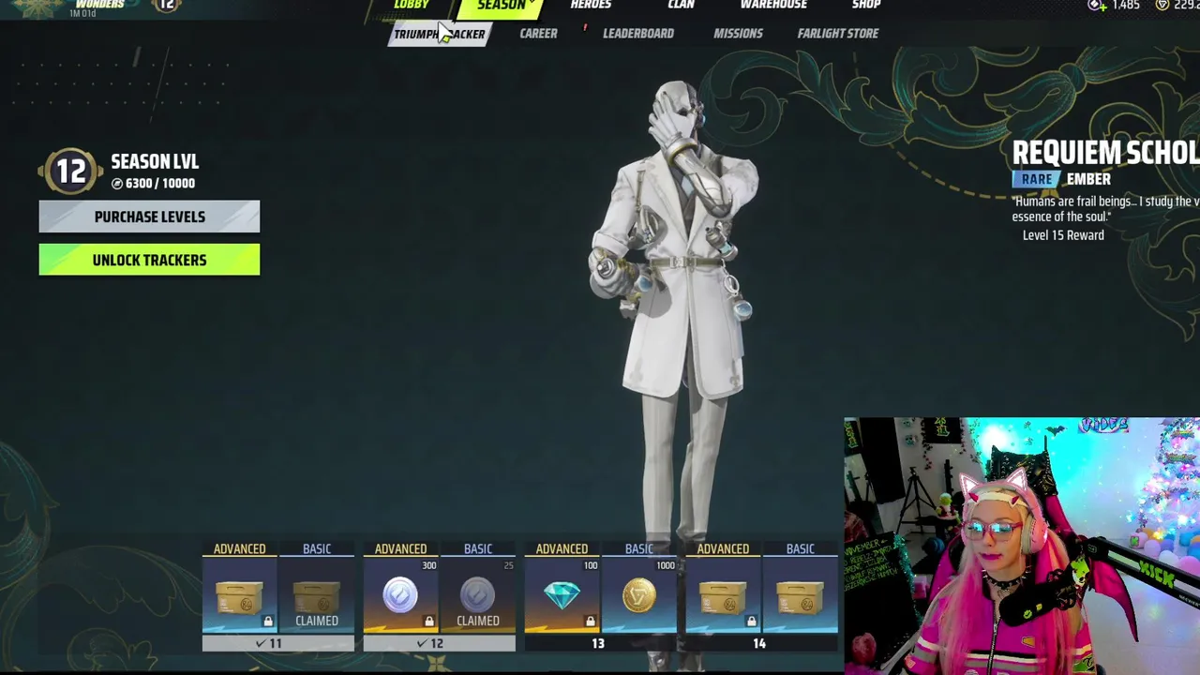Open the Missions sub-tab
Image resolution: width=1200 pixels, height=675 pixels.
pyautogui.click(x=738, y=34)
